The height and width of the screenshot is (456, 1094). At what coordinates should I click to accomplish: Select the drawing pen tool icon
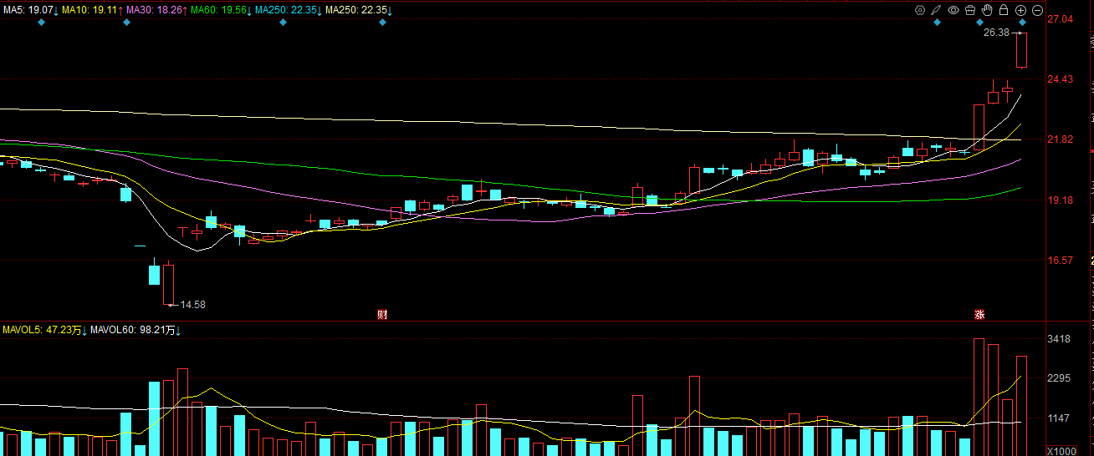click(x=937, y=10)
